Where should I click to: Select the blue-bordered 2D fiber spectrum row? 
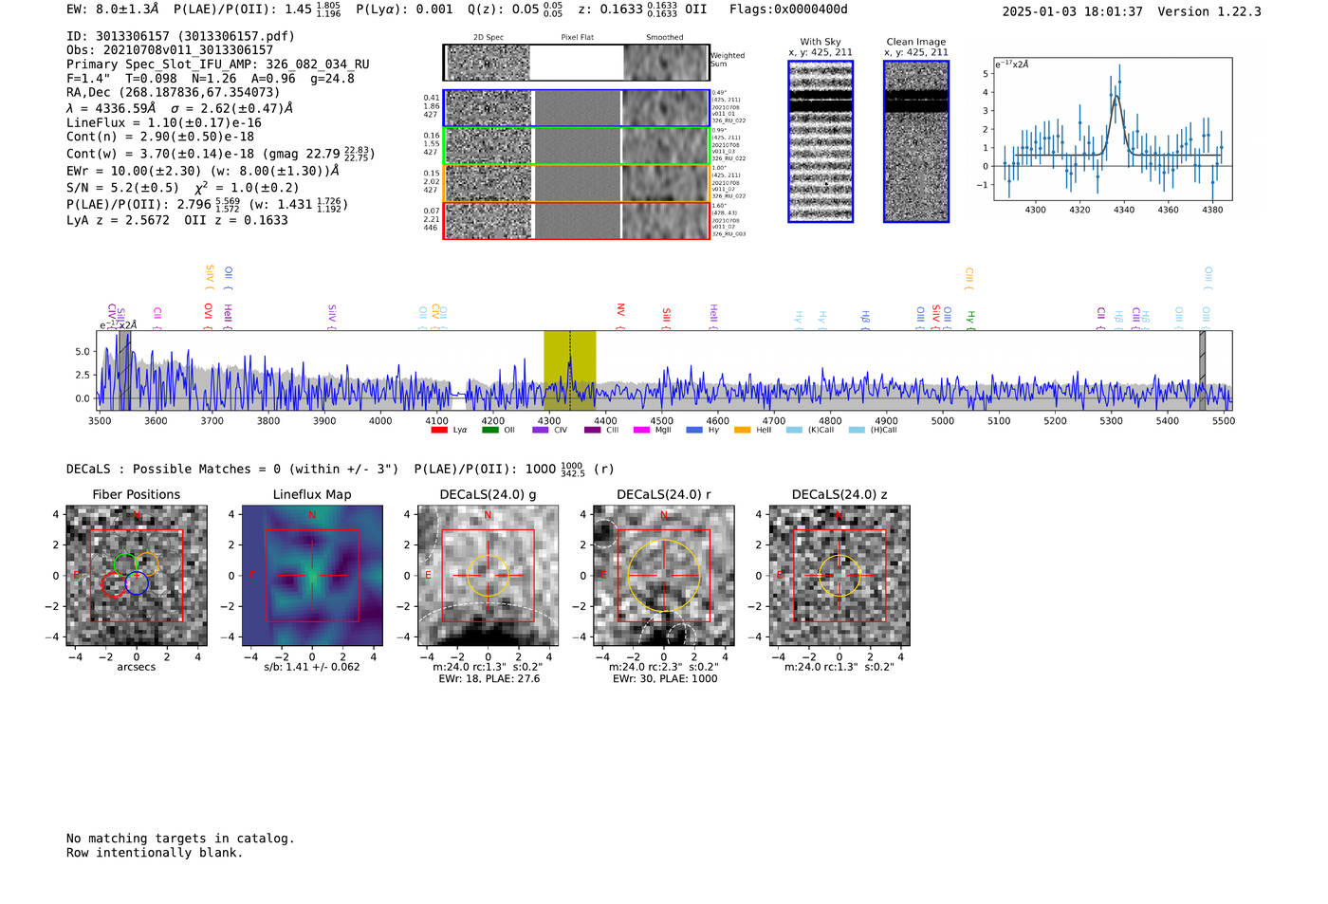coord(577,108)
